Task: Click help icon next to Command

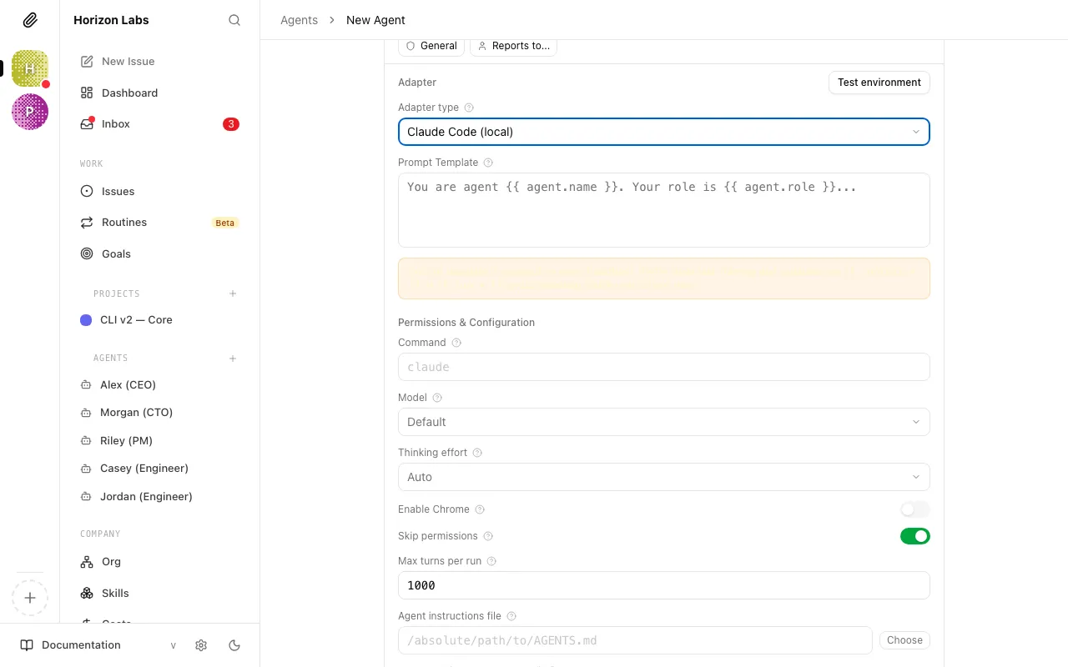Action: click(456, 343)
